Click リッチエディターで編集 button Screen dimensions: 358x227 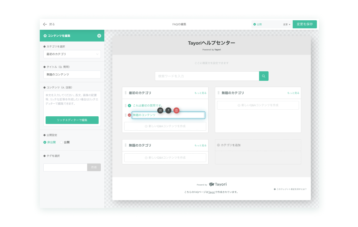(72, 120)
